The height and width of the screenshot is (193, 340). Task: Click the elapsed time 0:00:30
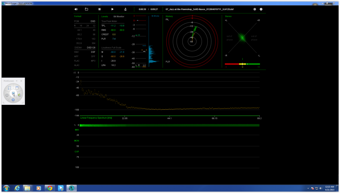click(x=142, y=9)
